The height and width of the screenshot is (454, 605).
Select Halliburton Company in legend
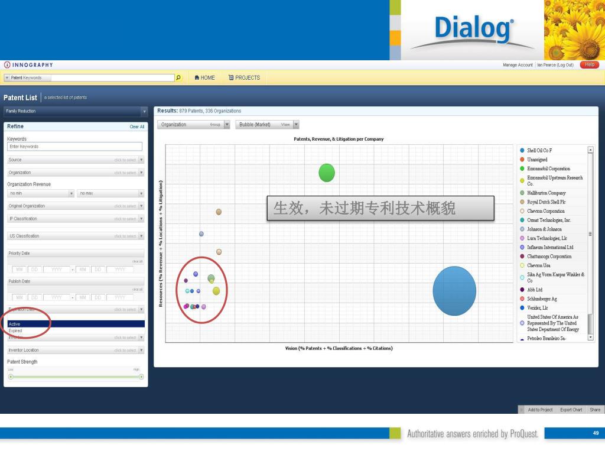coord(546,193)
